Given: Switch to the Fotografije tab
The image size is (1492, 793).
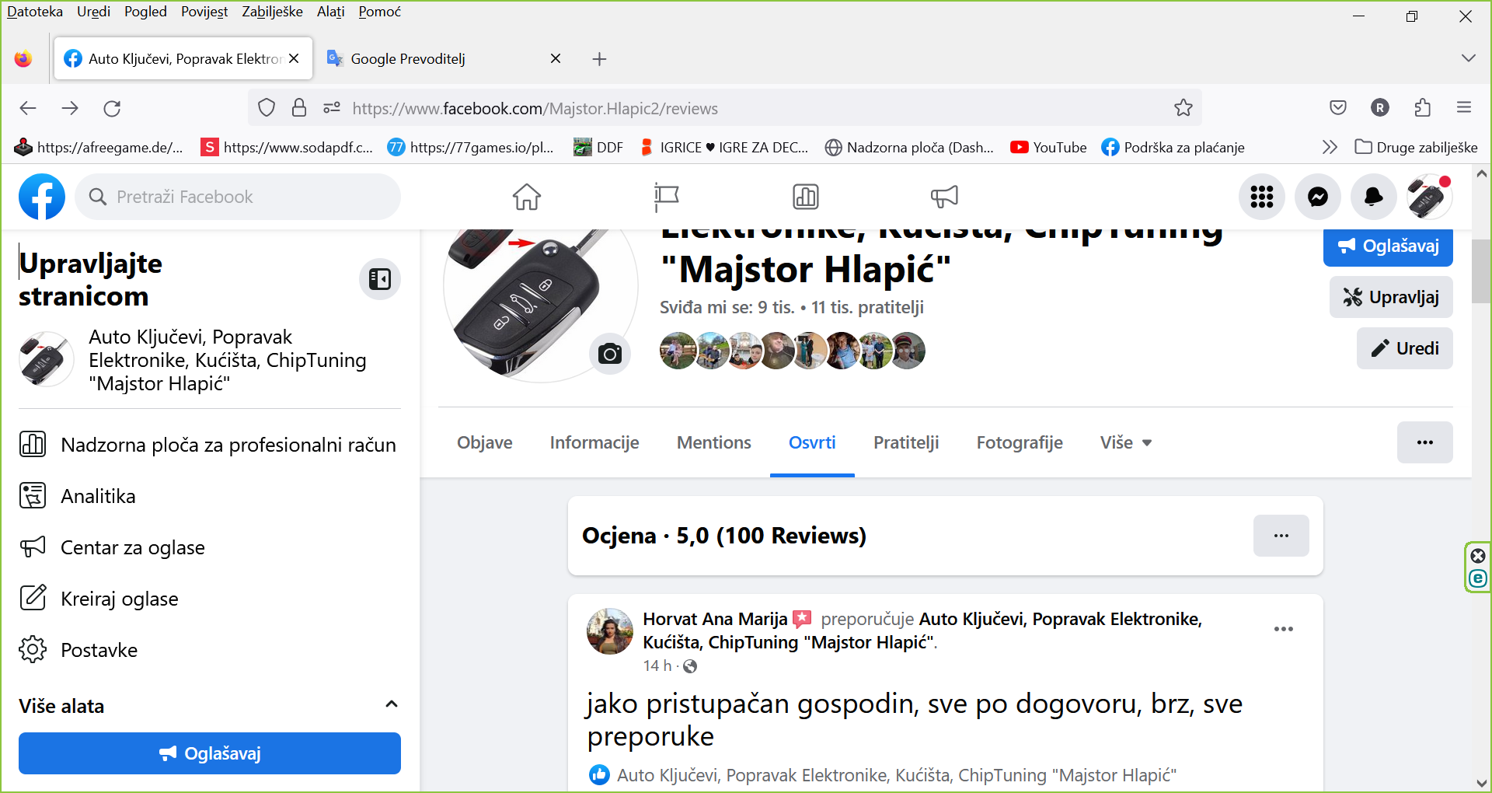Looking at the screenshot, I should (1020, 442).
